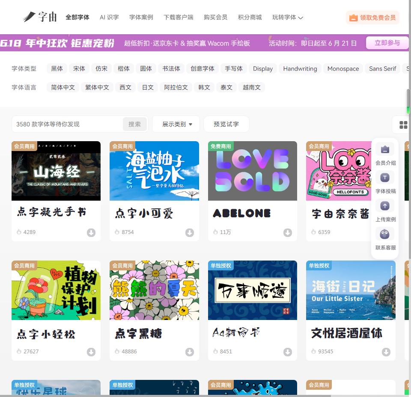Click the 字由 logo

click(40, 17)
